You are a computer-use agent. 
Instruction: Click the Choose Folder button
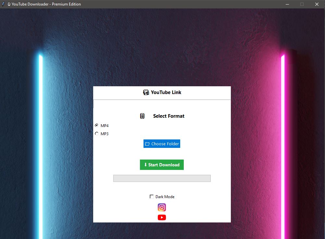coord(162,144)
